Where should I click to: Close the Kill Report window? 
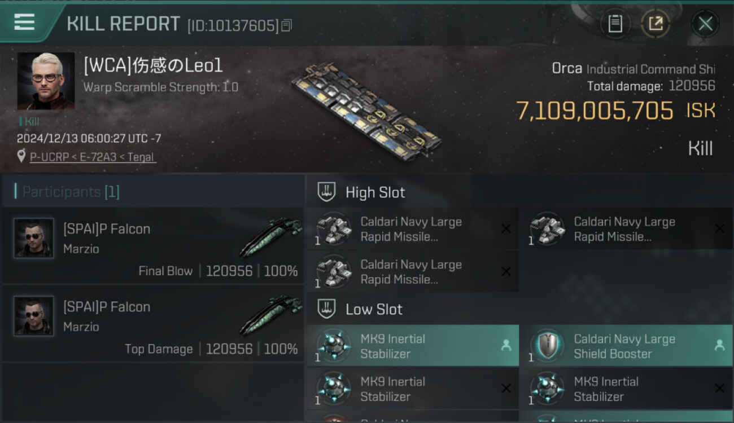point(705,24)
